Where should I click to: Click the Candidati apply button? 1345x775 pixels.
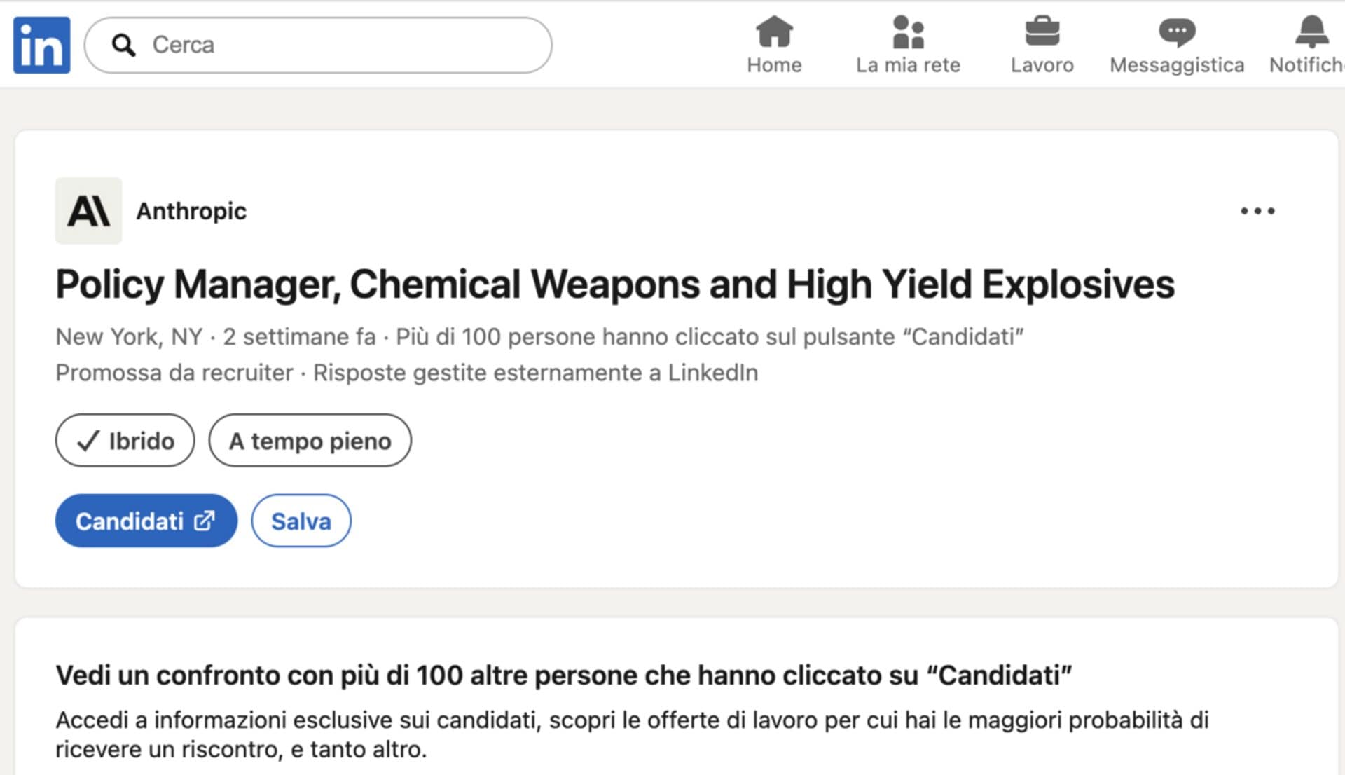click(x=146, y=521)
